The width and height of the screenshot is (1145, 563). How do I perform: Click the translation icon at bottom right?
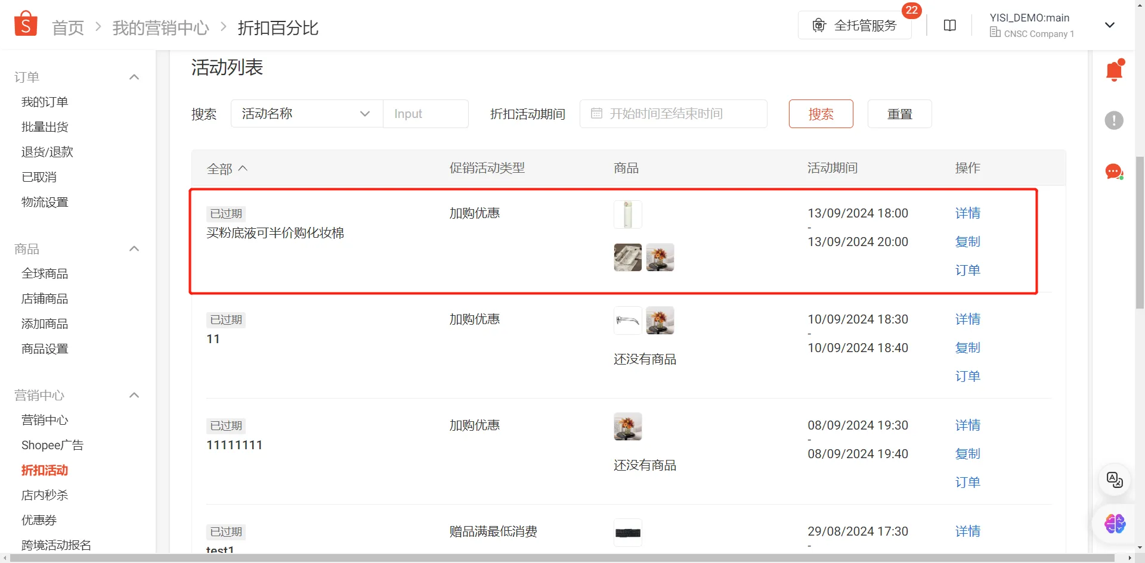[x=1113, y=480]
